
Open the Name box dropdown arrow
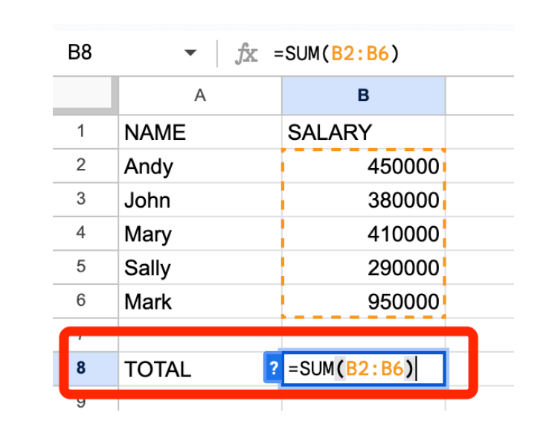[x=190, y=54]
